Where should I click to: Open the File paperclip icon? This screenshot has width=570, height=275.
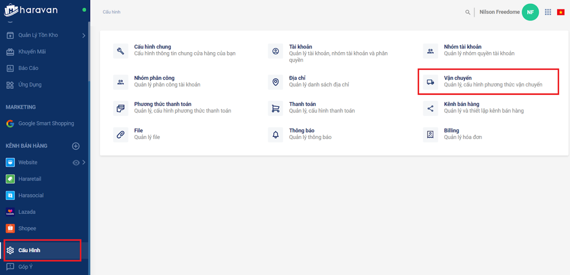point(121,135)
